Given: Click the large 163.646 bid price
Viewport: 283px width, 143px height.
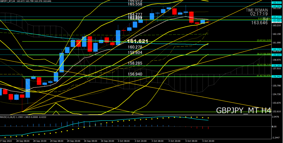Looking at the screenshot, I should pos(259,23).
